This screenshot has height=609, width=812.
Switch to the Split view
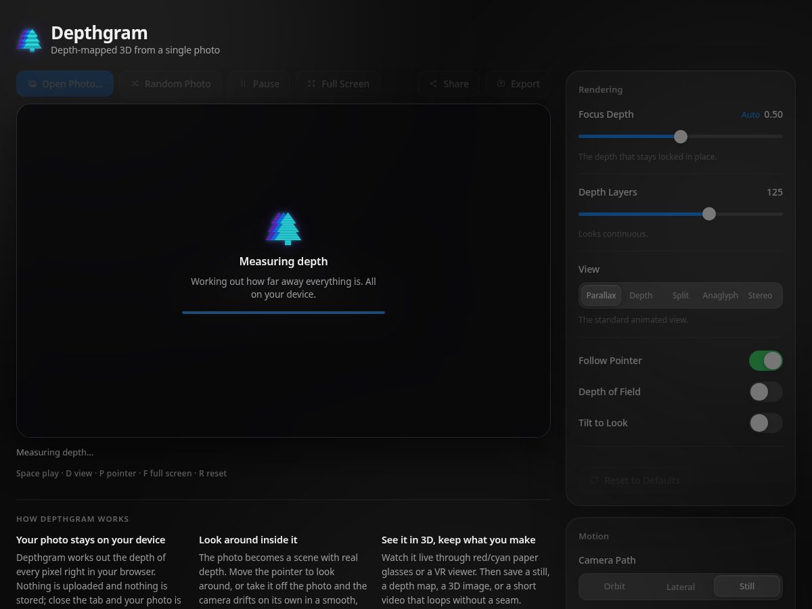681,296
